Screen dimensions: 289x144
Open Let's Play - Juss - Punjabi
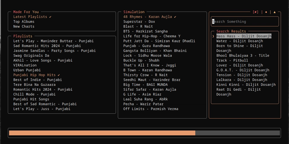tap(42, 109)
